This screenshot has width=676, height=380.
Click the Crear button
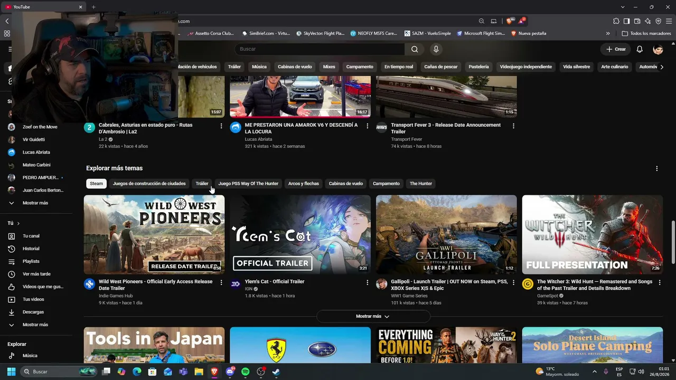[616, 49]
